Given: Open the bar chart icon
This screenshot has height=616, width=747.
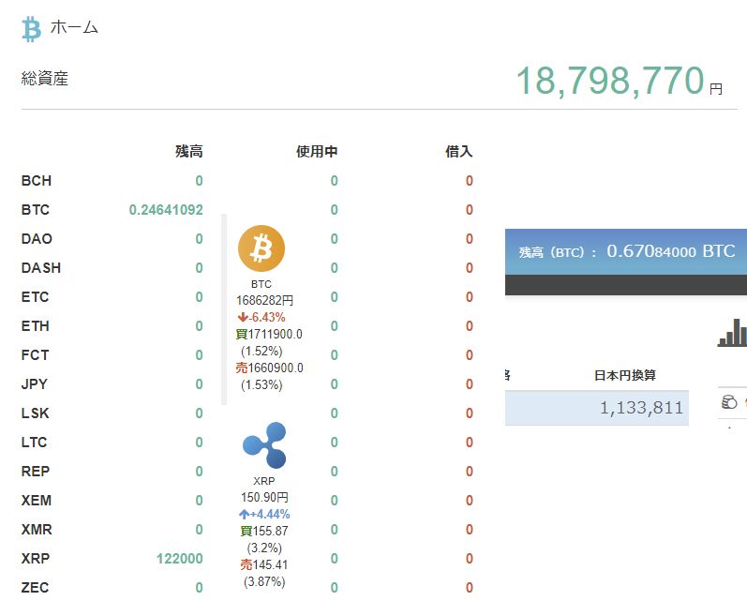Looking at the screenshot, I should pyautogui.click(x=732, y=333).
